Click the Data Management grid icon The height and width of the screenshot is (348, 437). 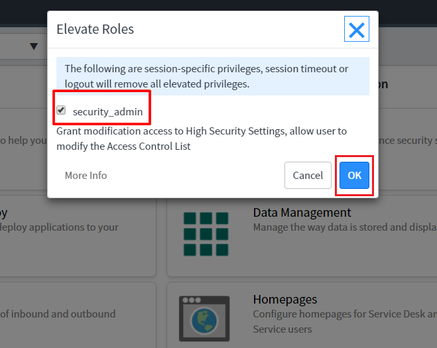[205, 234]
